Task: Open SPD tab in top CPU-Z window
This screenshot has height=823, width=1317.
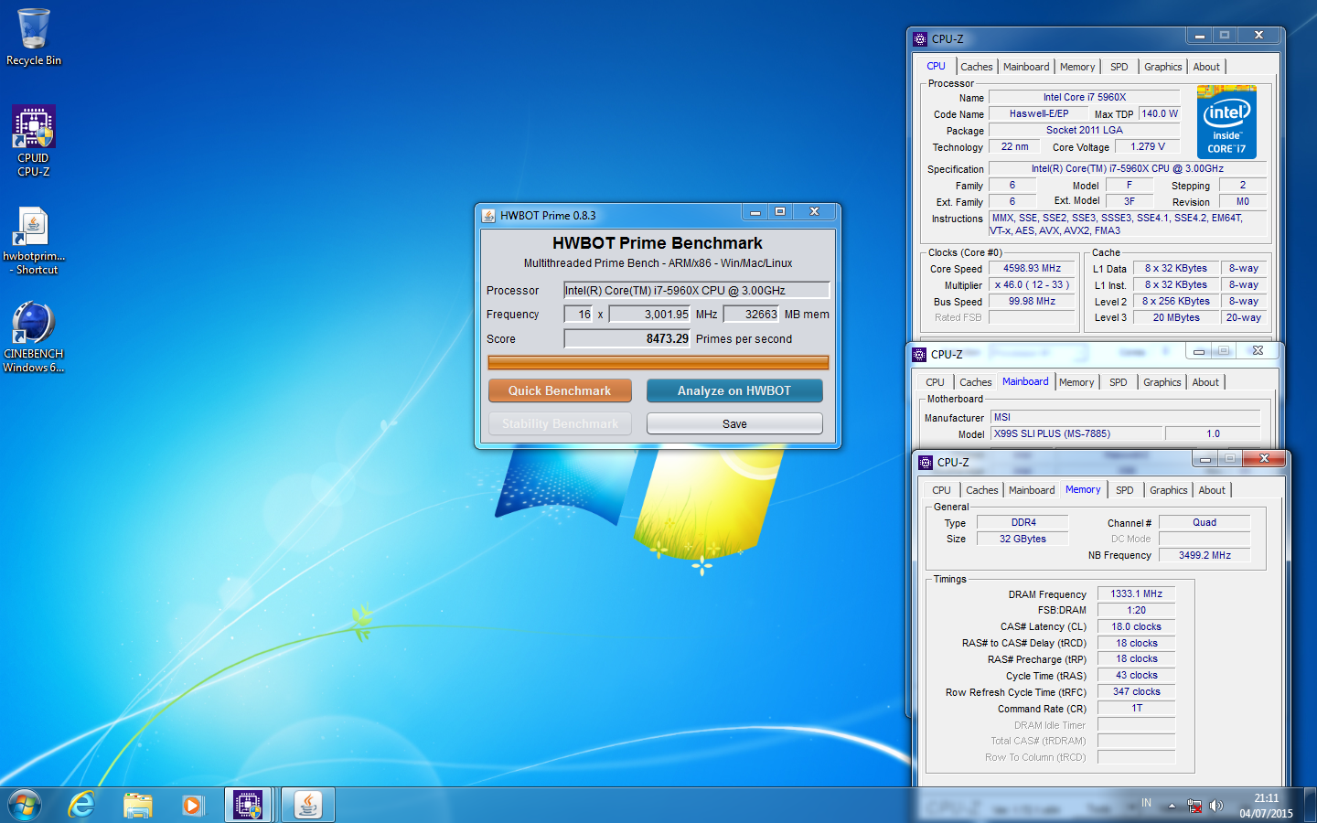Action: 1119,67
